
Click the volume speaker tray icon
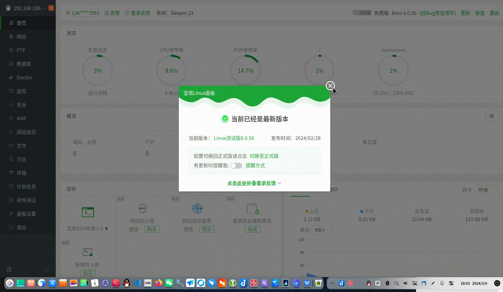(x=405, y=283)
